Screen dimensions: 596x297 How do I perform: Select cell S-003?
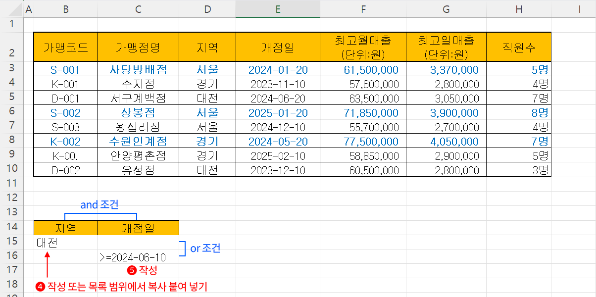65,126
